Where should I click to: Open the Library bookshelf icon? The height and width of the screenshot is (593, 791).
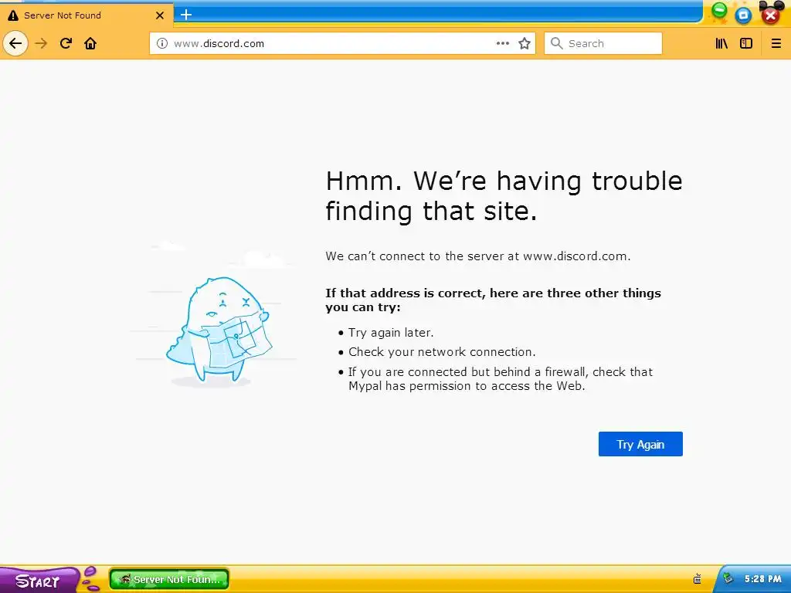click(722, 43)
